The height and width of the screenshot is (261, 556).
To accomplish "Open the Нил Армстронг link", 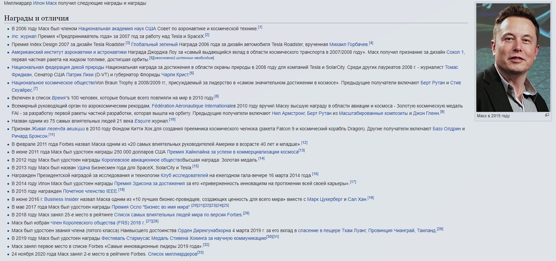I will pyautogui.click(x=288, y=113).
